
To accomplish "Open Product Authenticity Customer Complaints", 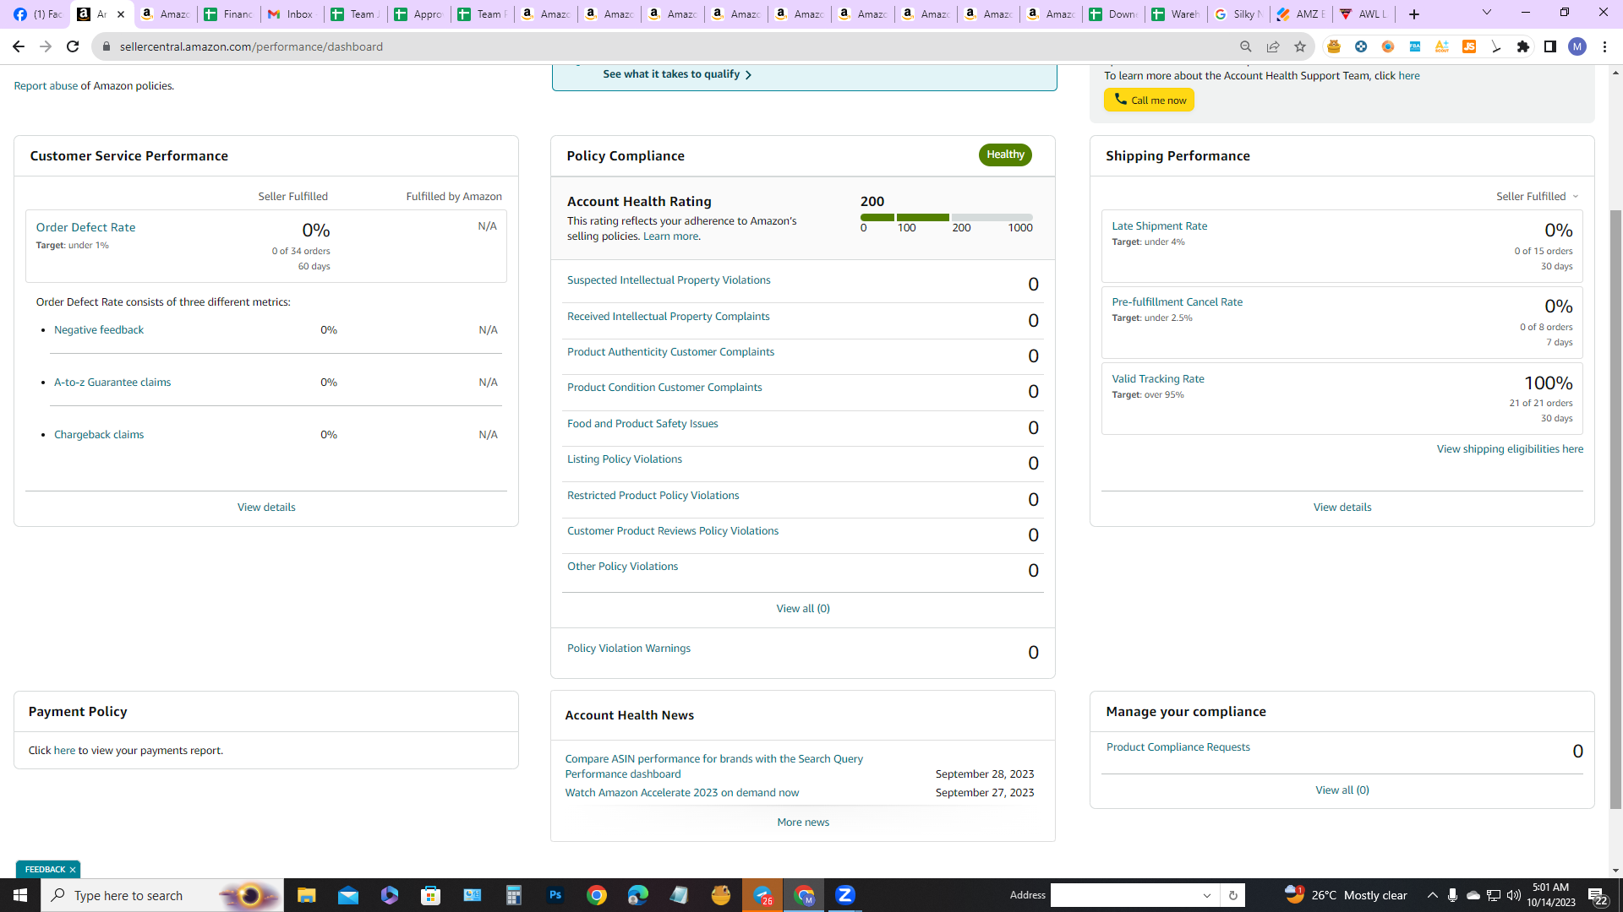I will 670,352.
